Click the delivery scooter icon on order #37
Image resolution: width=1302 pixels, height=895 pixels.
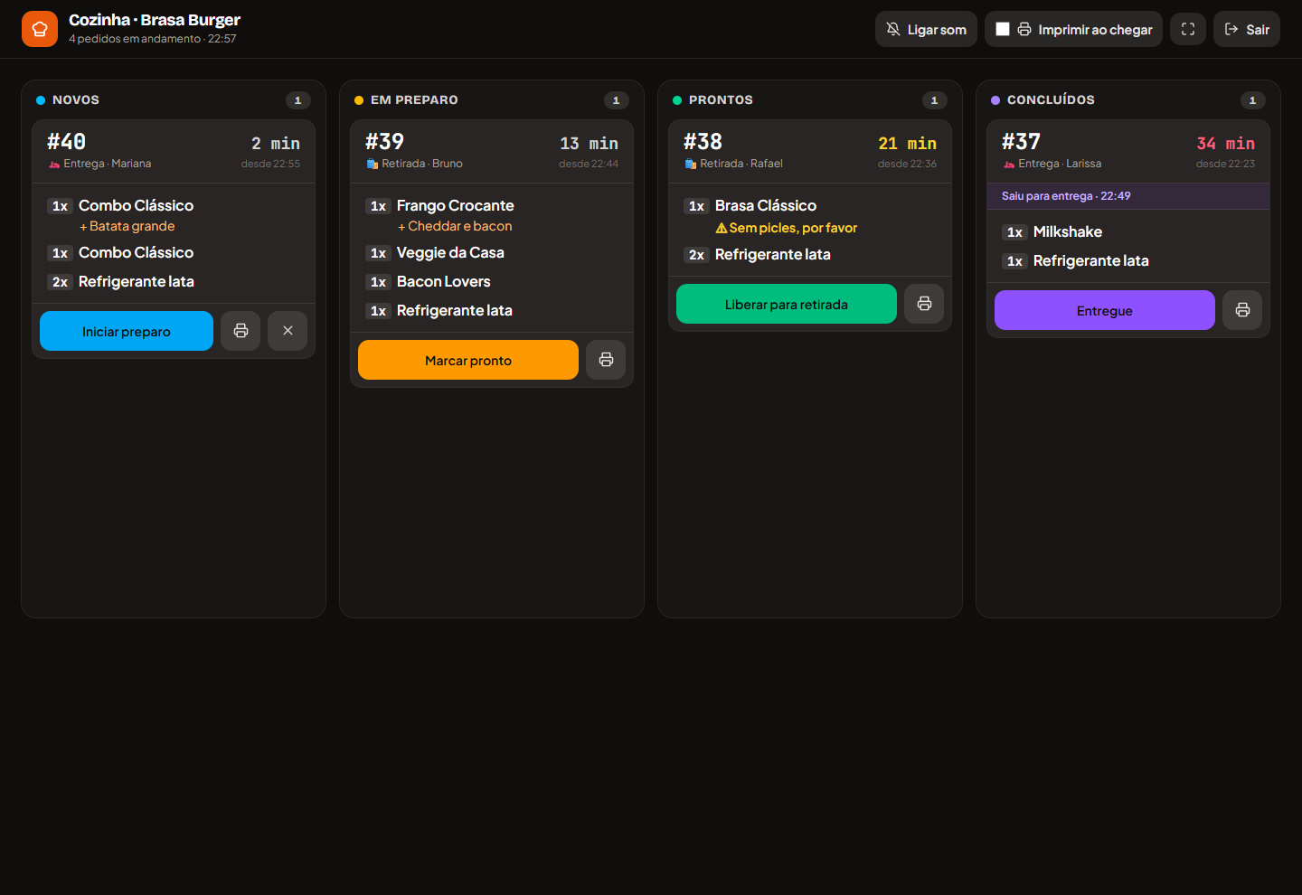pos(1008,164)
